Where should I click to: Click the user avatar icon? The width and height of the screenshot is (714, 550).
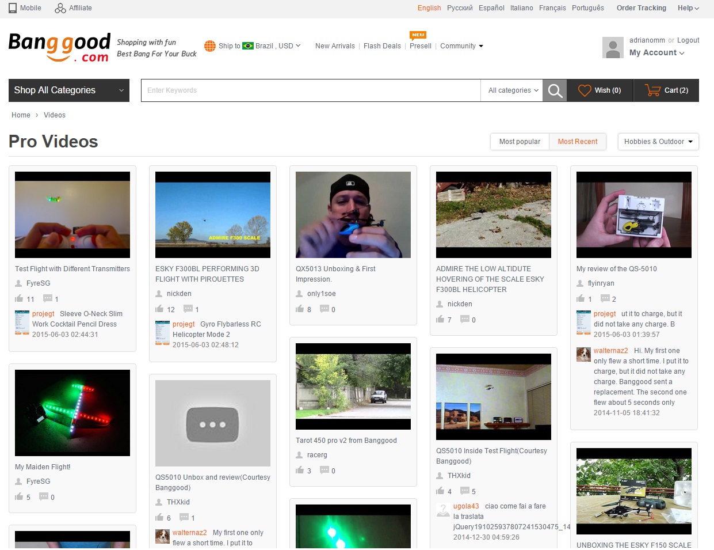[613, 47]
